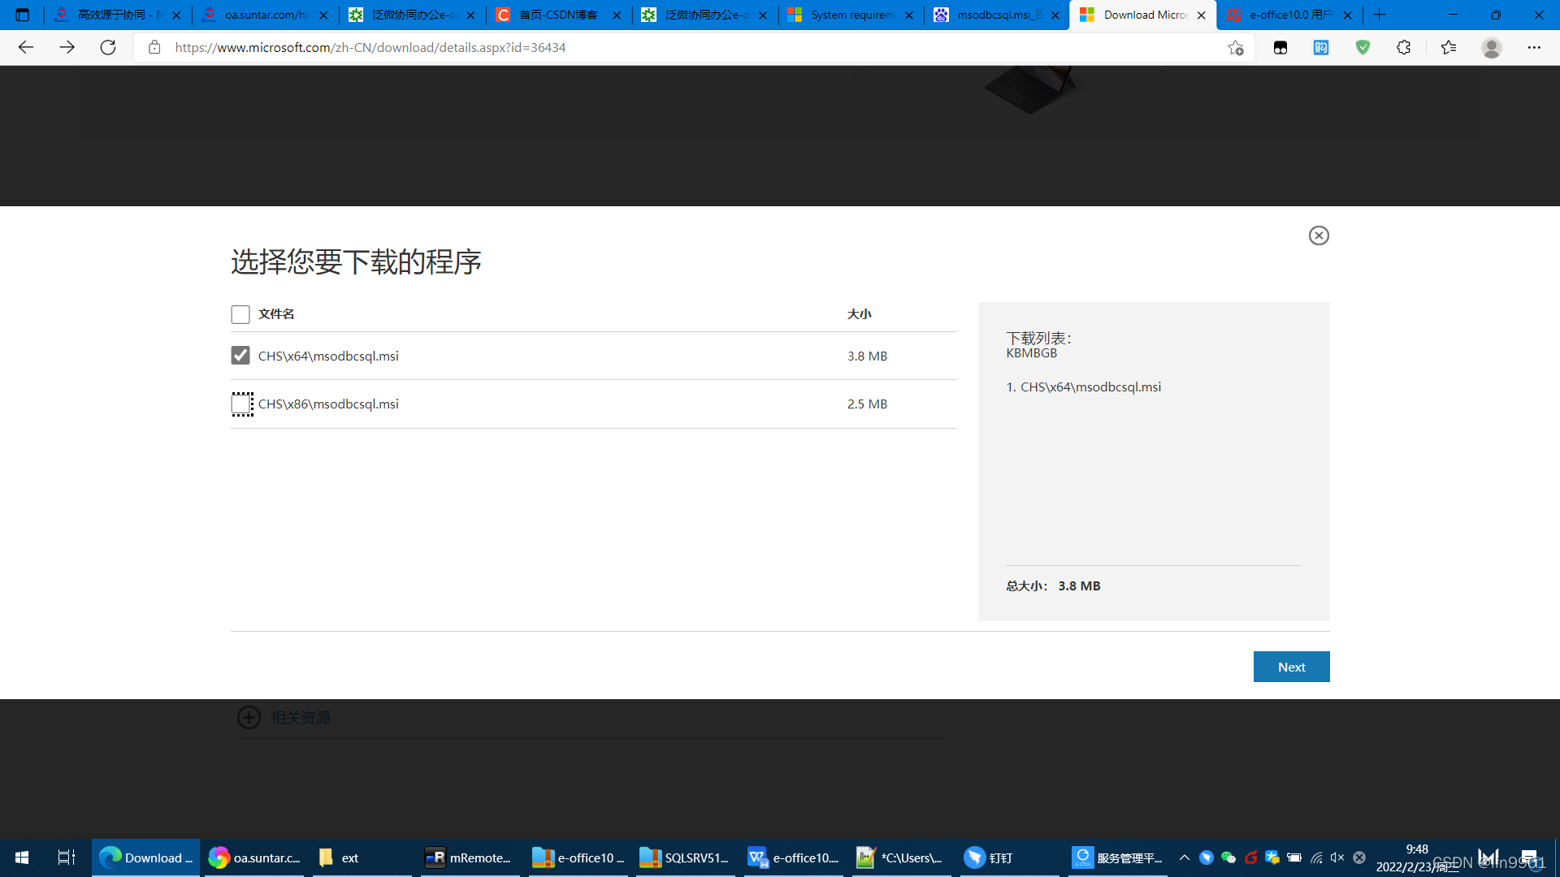
Task: Open the favorites list icon
Action: [1448, 47]
